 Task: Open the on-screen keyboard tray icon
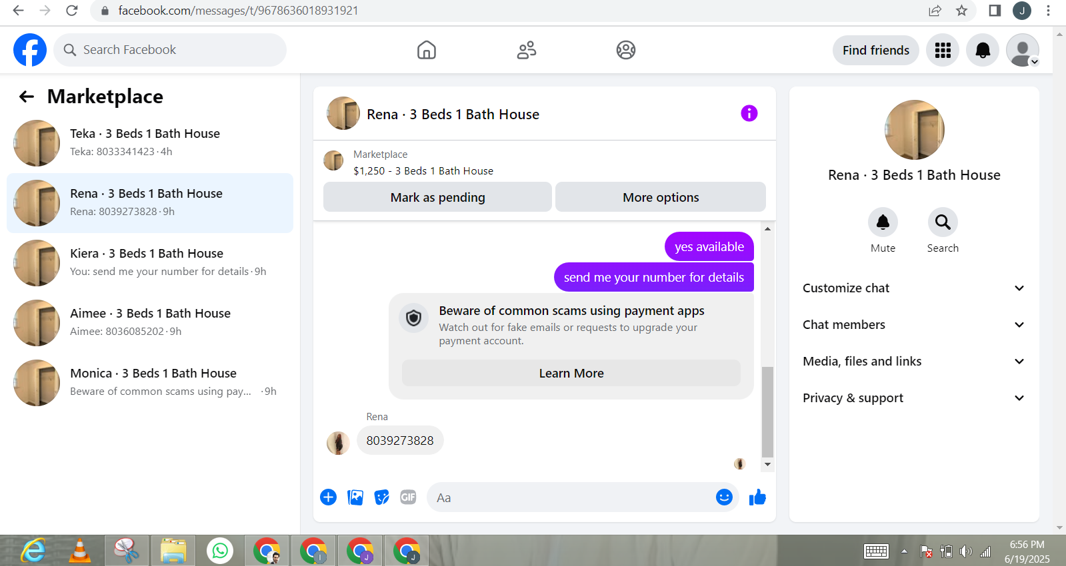pos(876,551)
